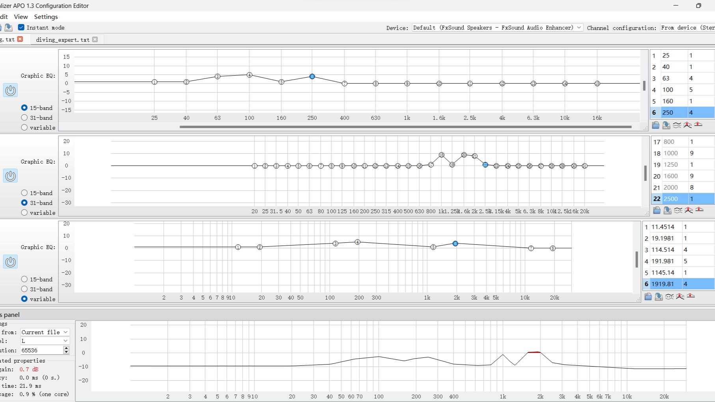Viewport: 715px width, 402px height.
Task: Select 15-band option in second Graphic EQ
Action: coord(24,193)
